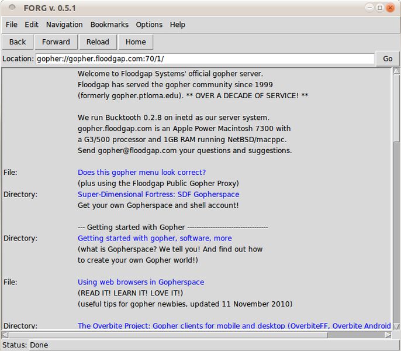The height and width of the screenshot is (351, 401).
Task: Go to the Home page
Action: (136, 42)
